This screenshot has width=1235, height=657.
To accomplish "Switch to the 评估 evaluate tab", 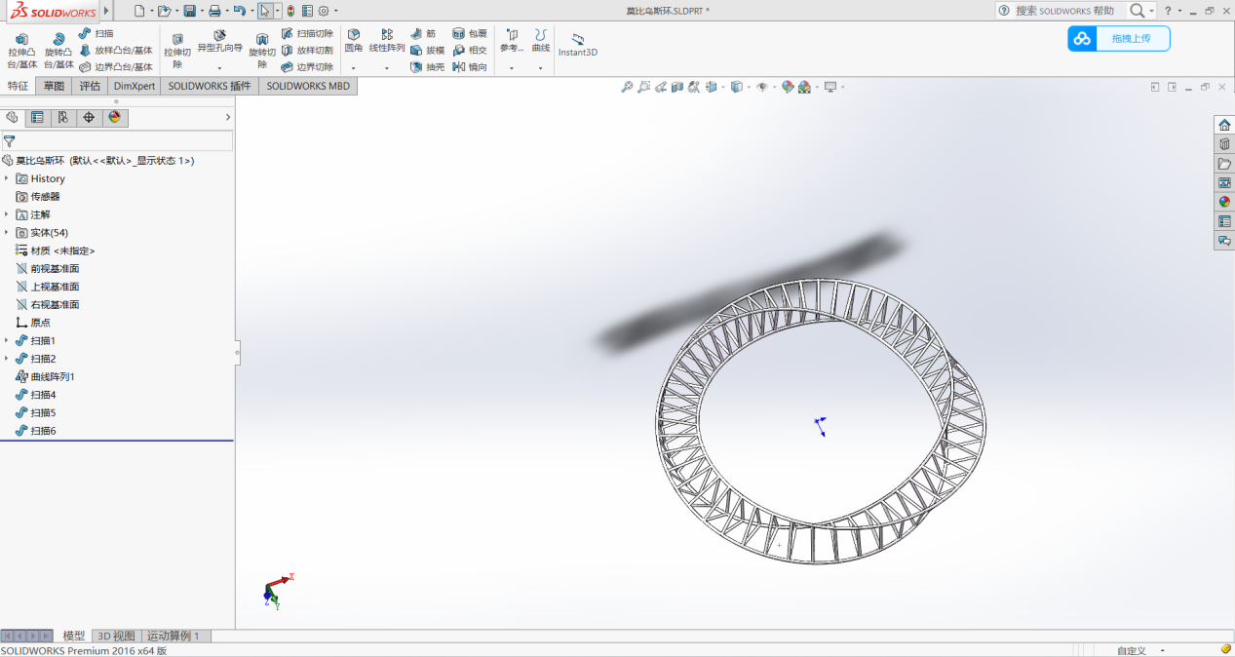I will pos(90,86).
